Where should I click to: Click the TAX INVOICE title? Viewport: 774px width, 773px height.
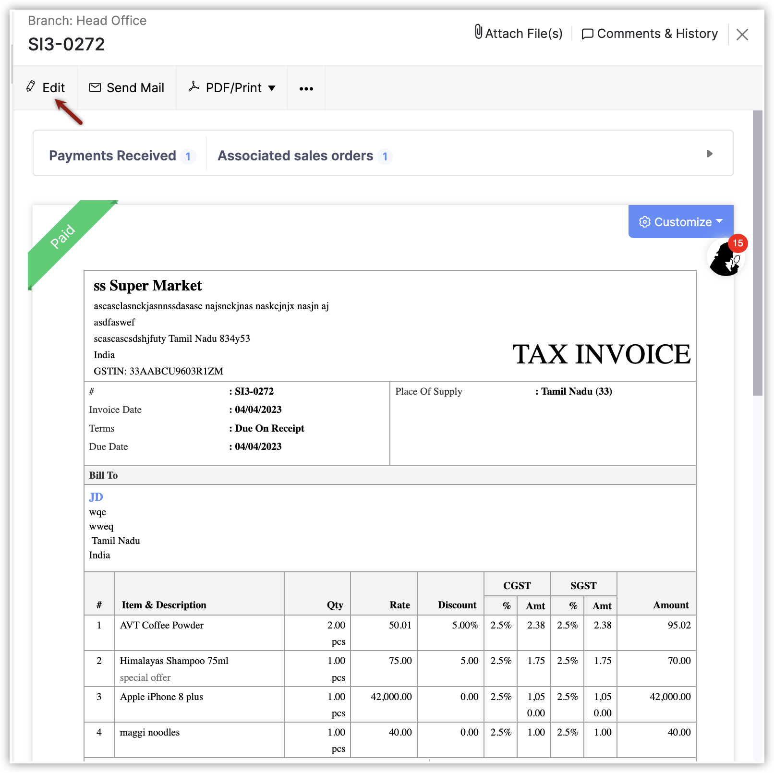[602, 354]
